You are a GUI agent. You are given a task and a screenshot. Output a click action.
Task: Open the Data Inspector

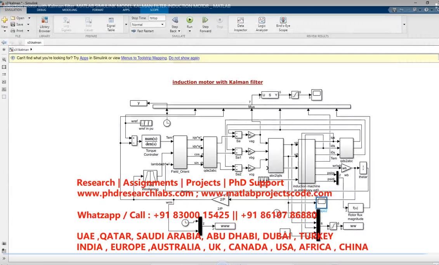(x=240, y=23)
